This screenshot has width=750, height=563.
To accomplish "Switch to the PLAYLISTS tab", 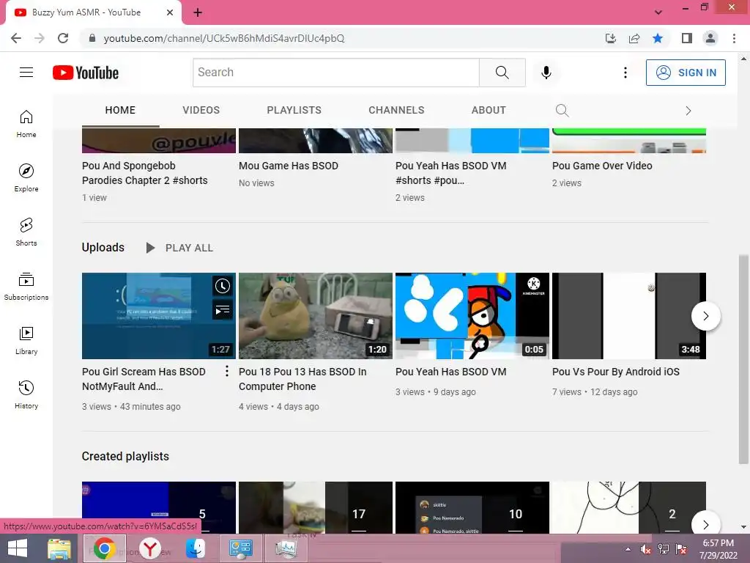I will (294, 110).
